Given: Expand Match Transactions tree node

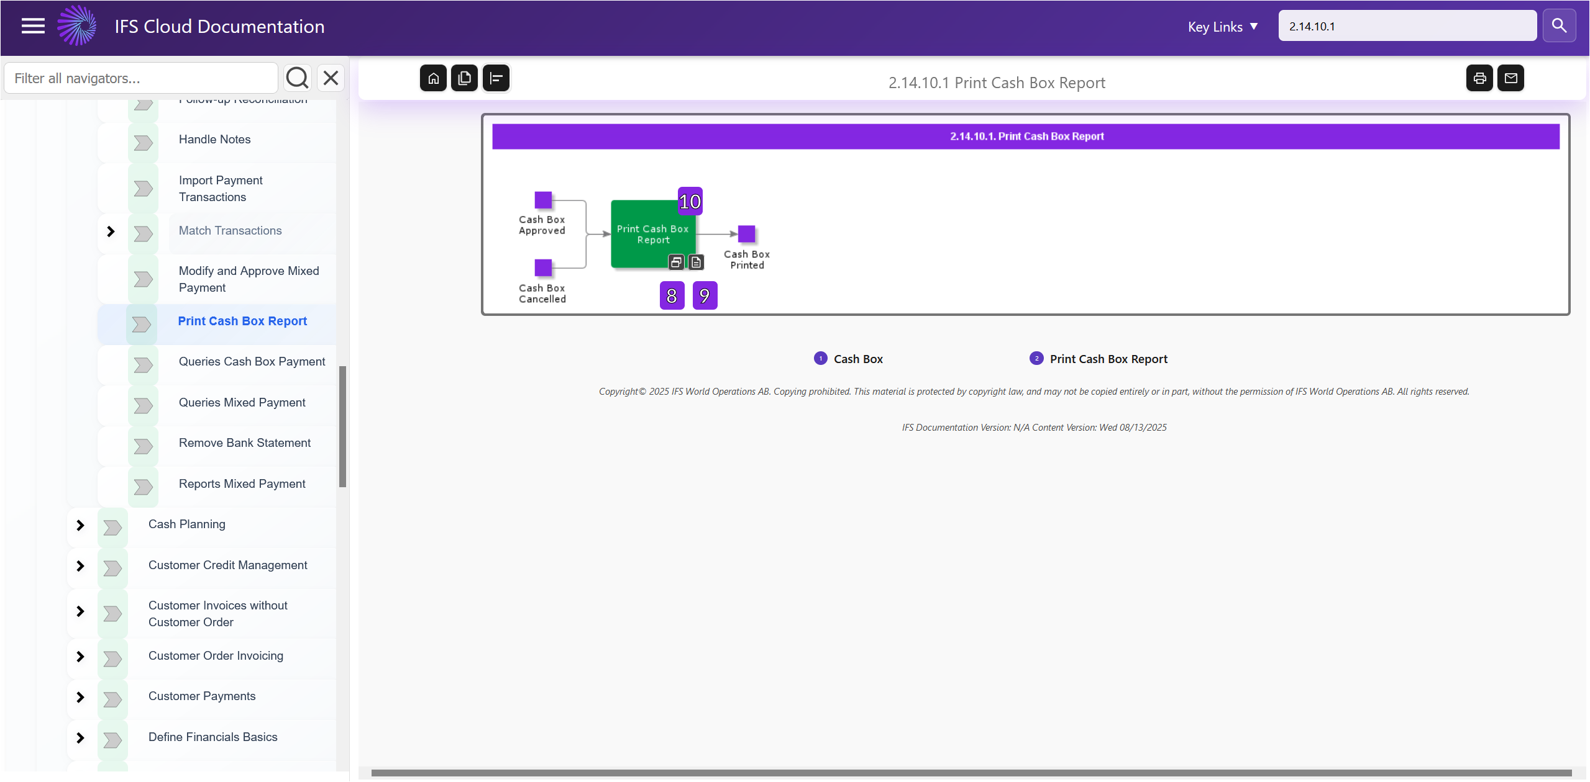Looking at the screenshot, I should coord(111,231).
